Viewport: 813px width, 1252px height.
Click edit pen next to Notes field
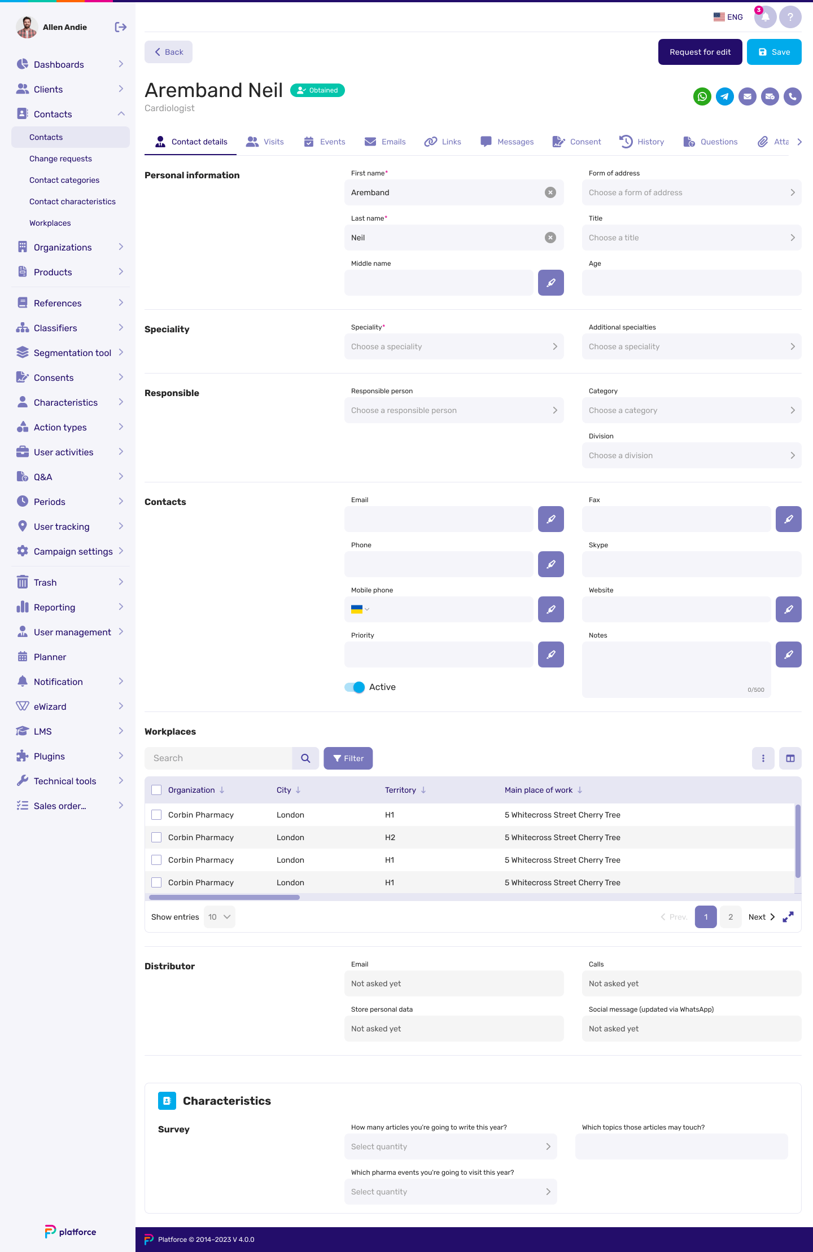(788, 654)
